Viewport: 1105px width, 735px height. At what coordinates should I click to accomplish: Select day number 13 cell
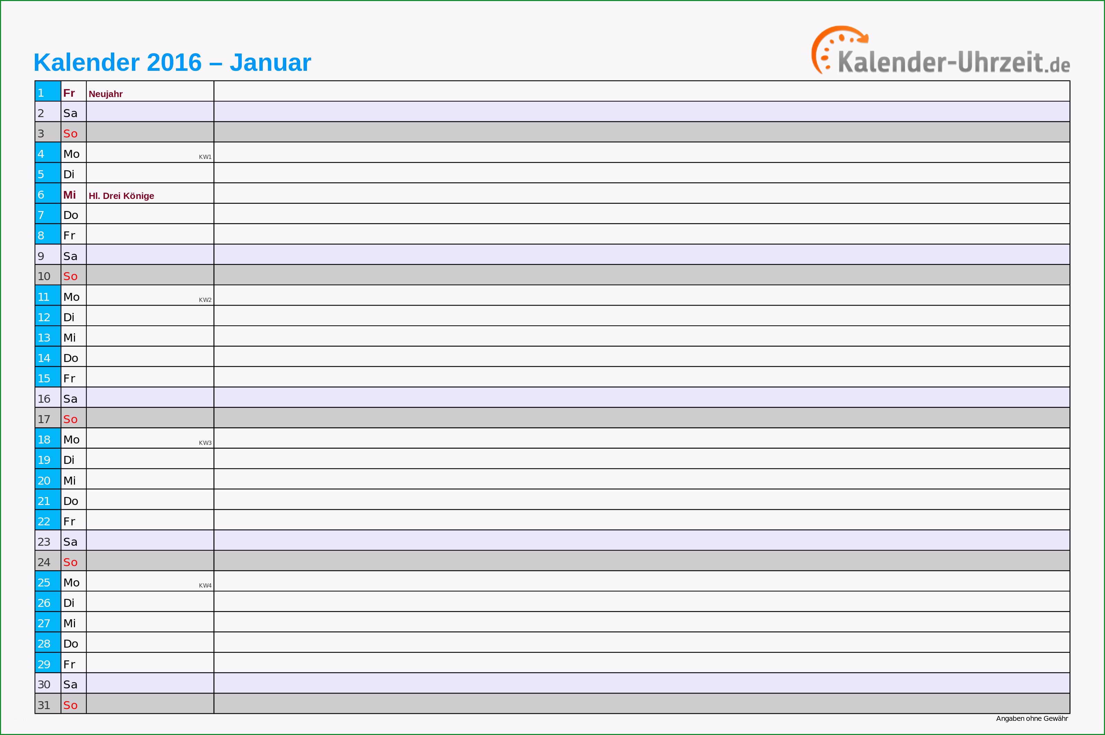[48, 336]
